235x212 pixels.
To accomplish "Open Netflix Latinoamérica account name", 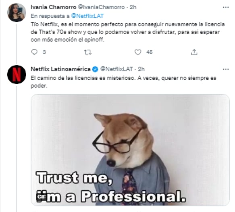I will (61, 69).
